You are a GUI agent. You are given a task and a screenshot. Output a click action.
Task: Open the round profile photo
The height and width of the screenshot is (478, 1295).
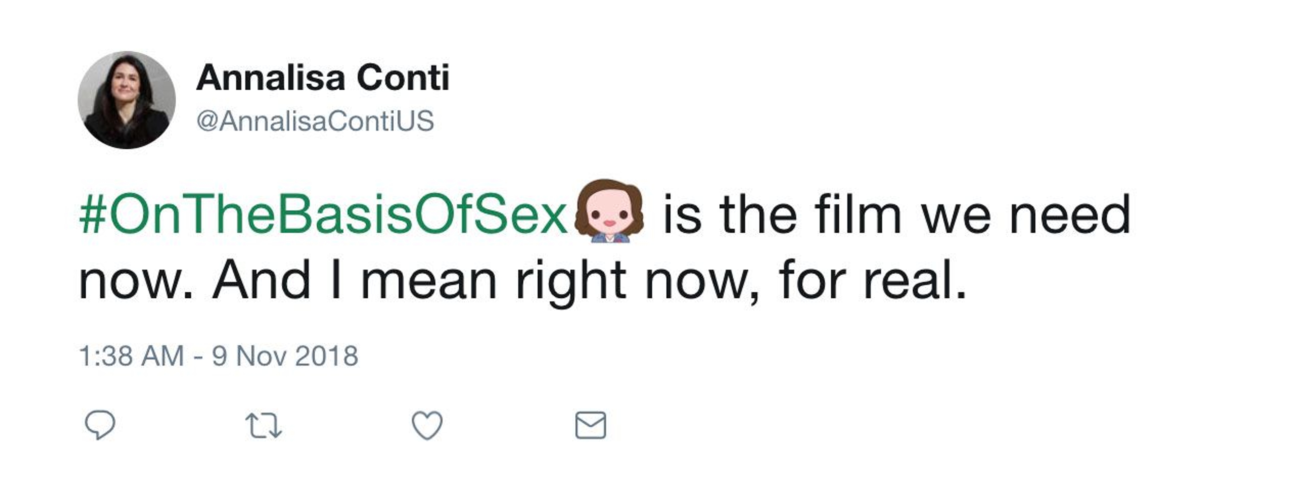(x=127, y=100)
